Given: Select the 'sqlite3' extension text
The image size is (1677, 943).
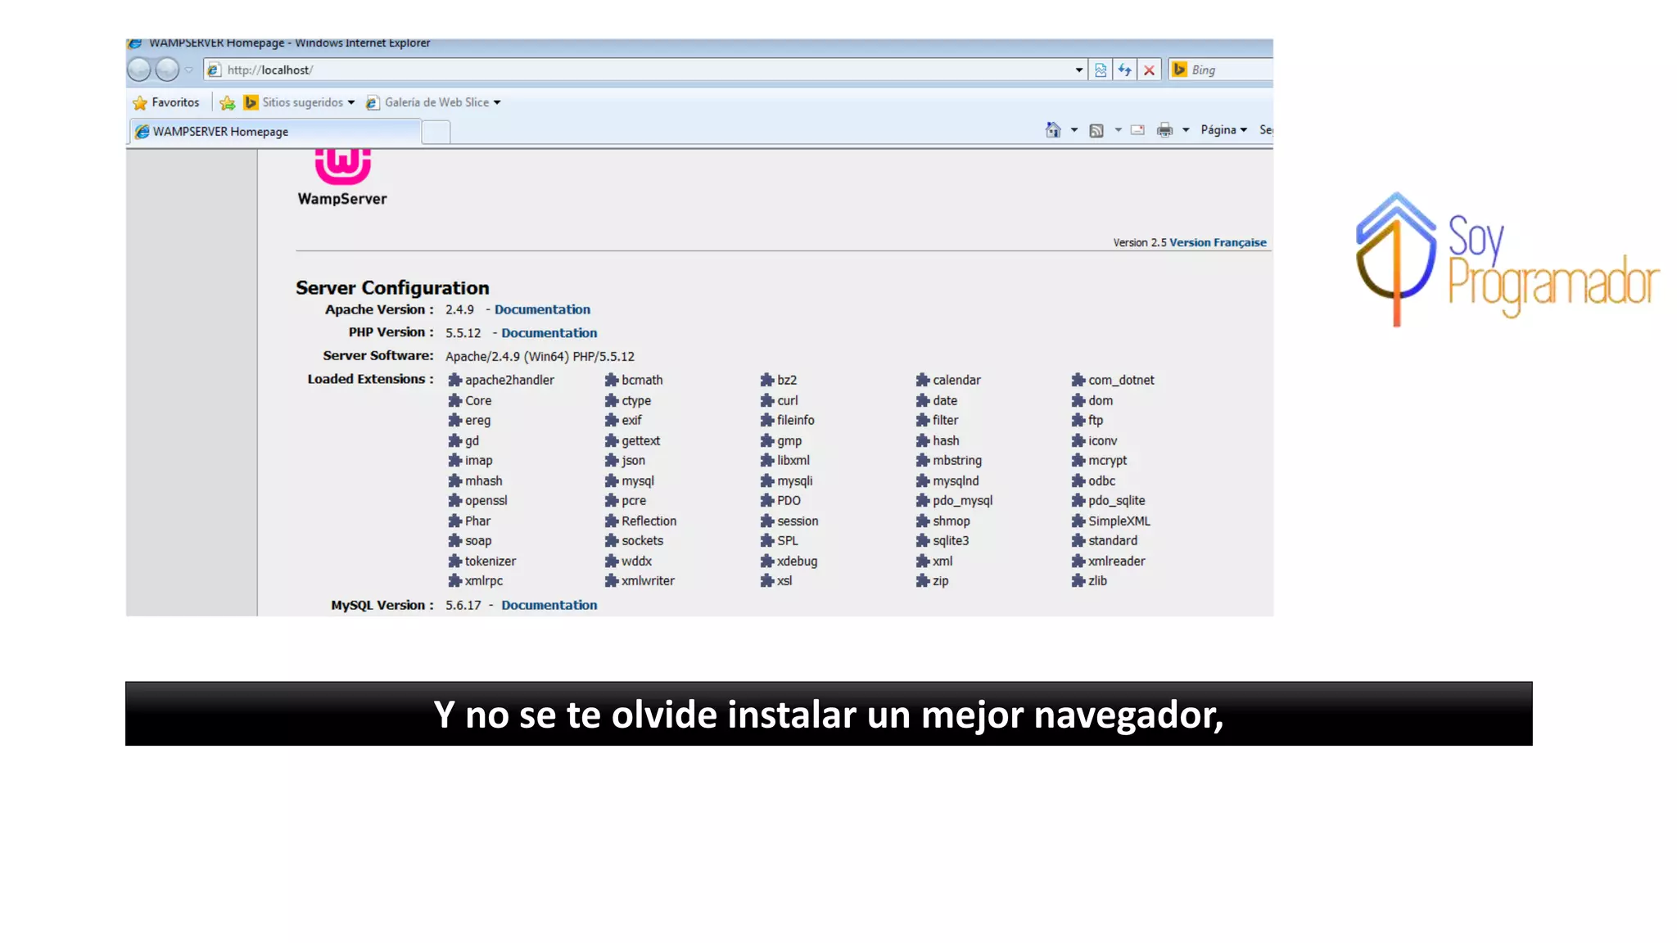Looking at the screenshot, I should tap(951, 541).
